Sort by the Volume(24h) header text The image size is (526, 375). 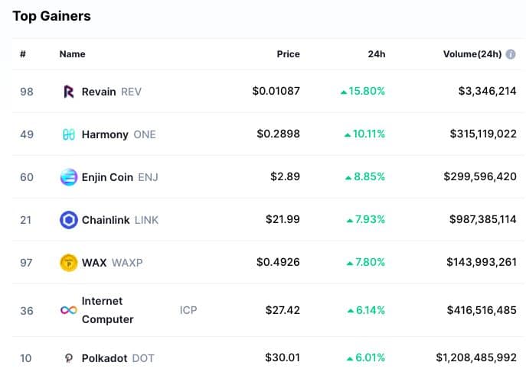click(x=472, y=54)
